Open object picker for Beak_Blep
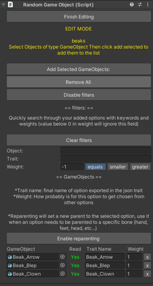The width and height of the screenshot is (153, 286). coord(63,265)
